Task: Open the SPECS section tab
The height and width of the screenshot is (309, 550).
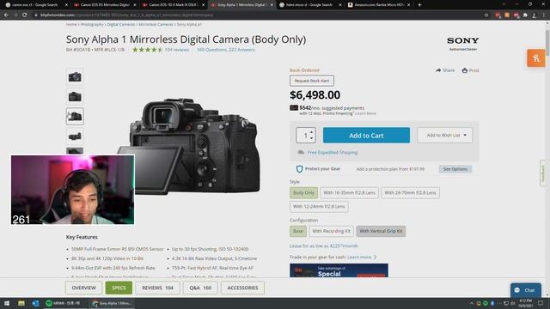Action: tap(119, 288)
